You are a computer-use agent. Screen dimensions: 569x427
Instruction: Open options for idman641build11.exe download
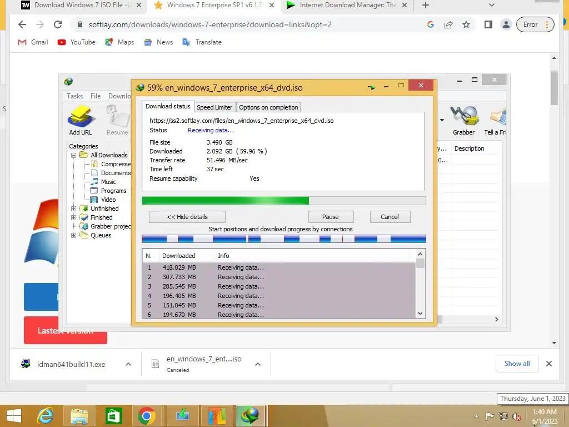(x=128, y=364)
